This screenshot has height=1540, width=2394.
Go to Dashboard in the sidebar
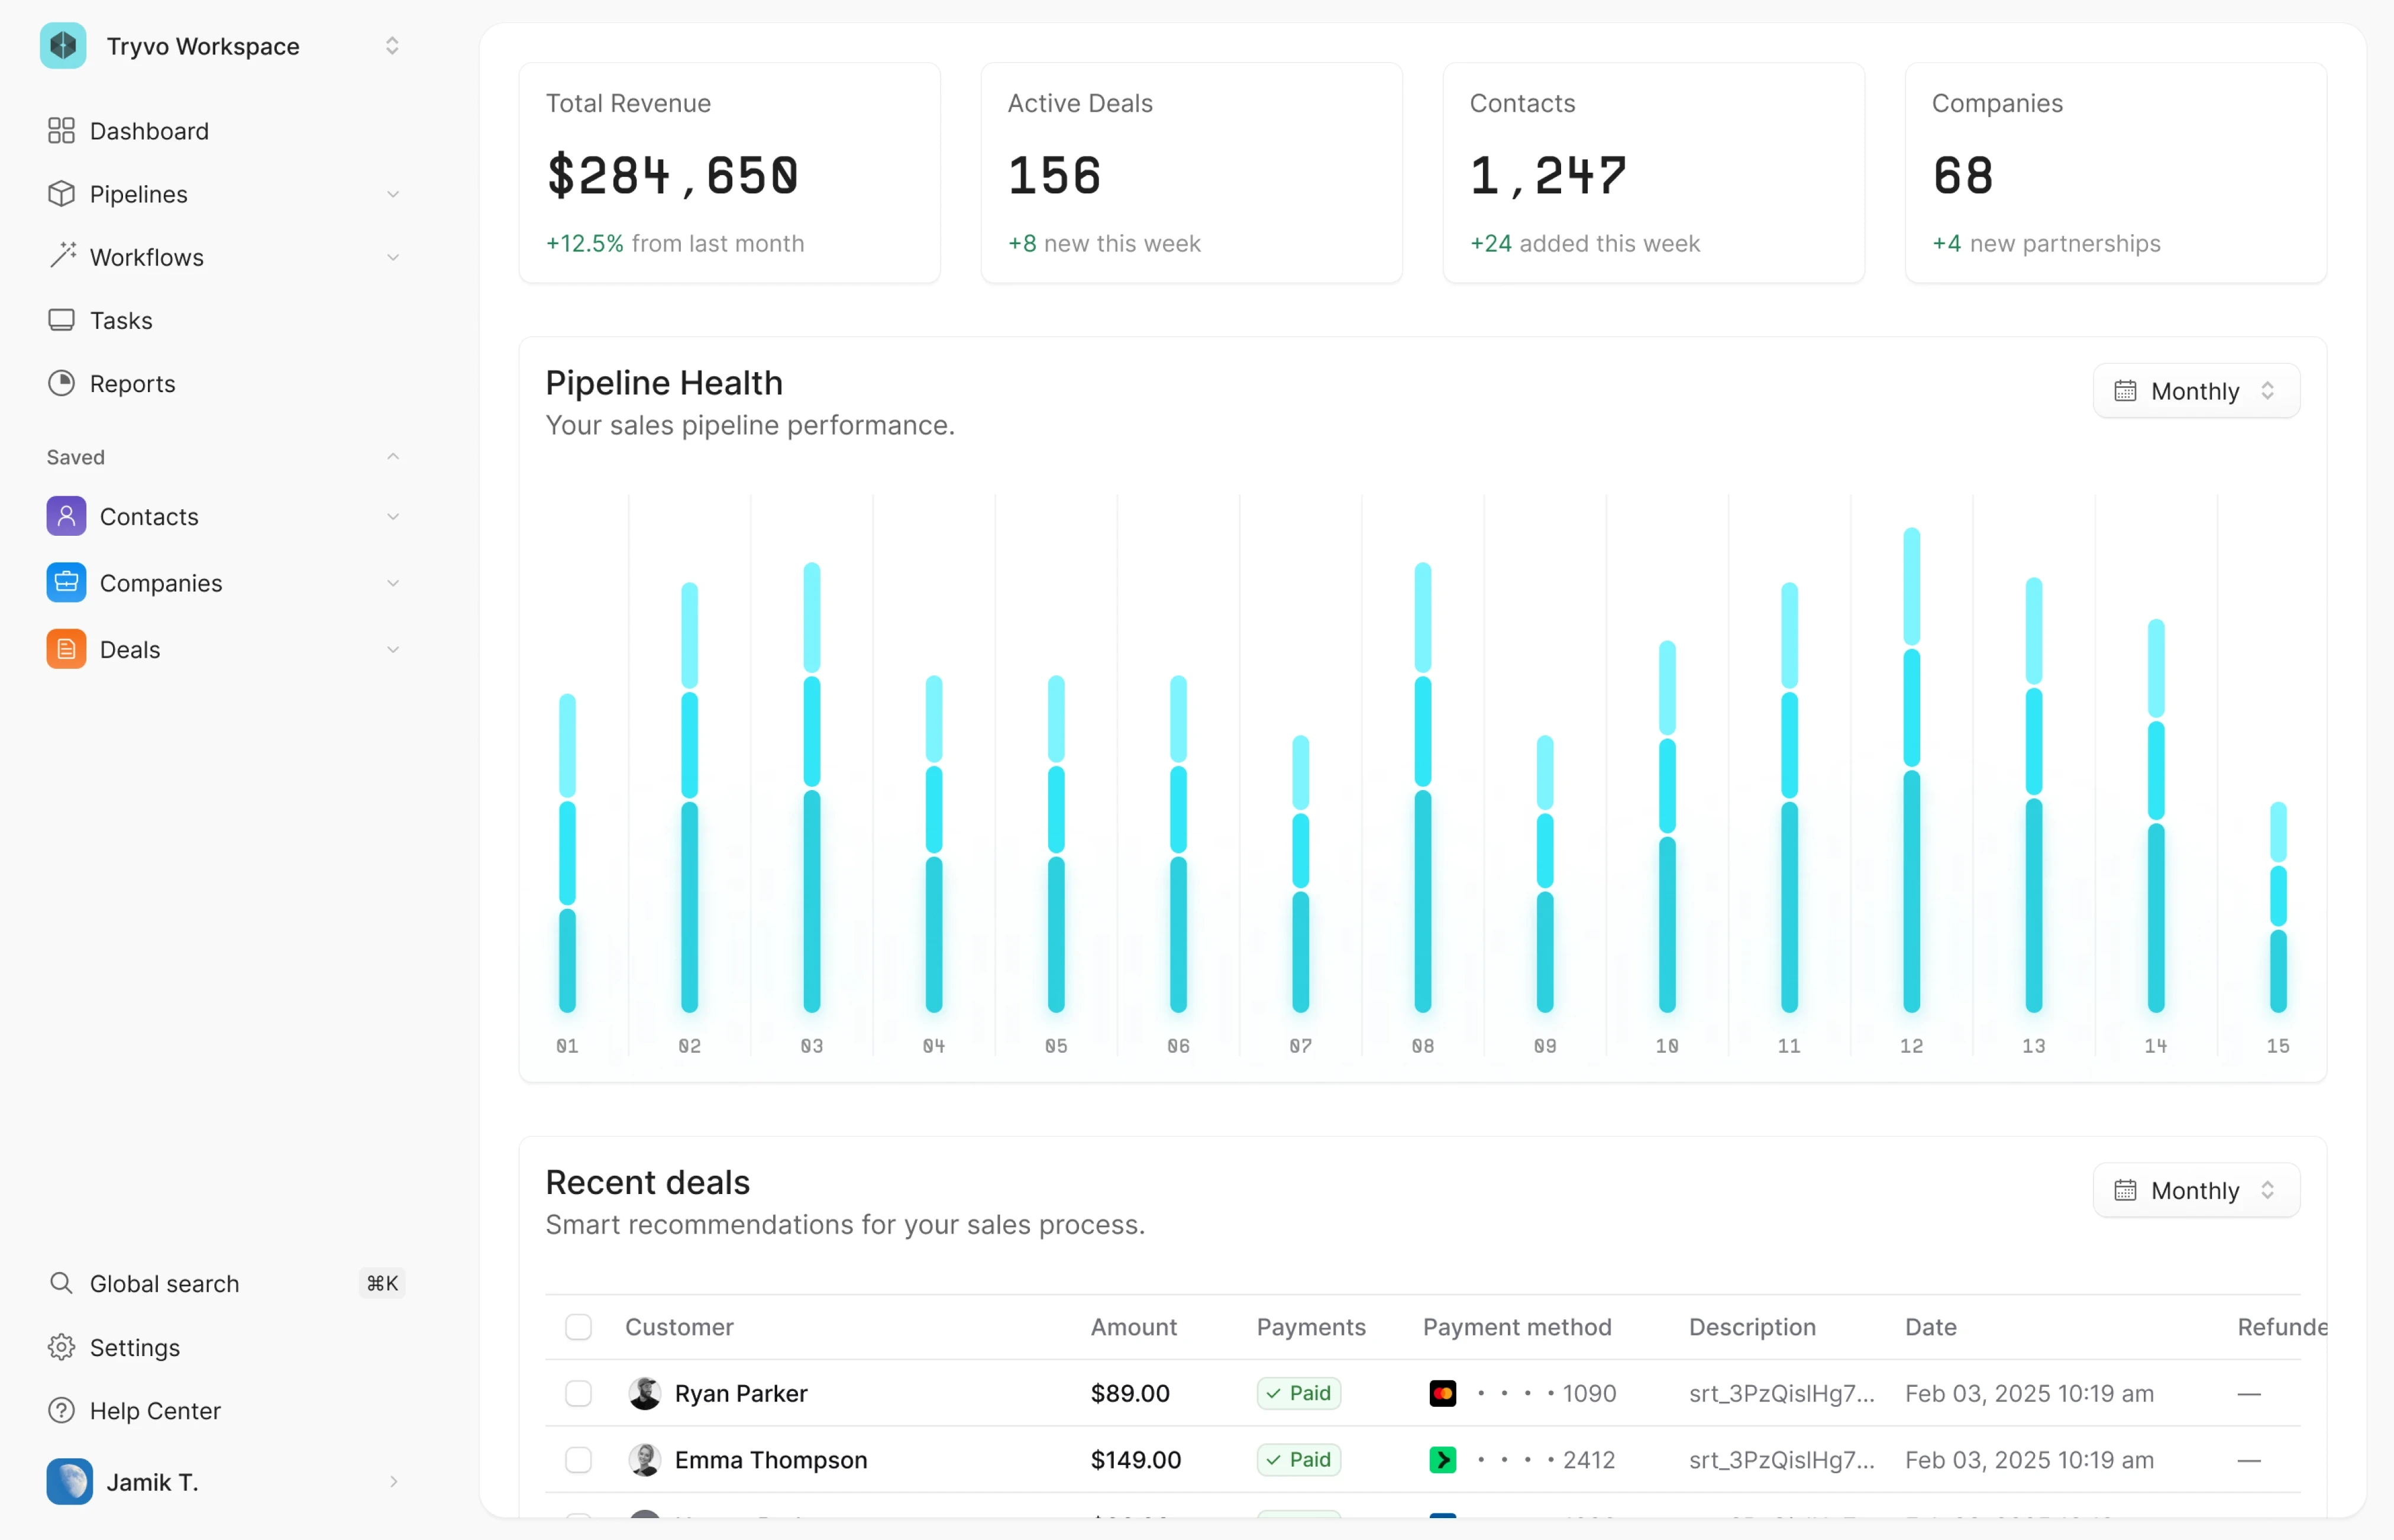pos(149,131)
